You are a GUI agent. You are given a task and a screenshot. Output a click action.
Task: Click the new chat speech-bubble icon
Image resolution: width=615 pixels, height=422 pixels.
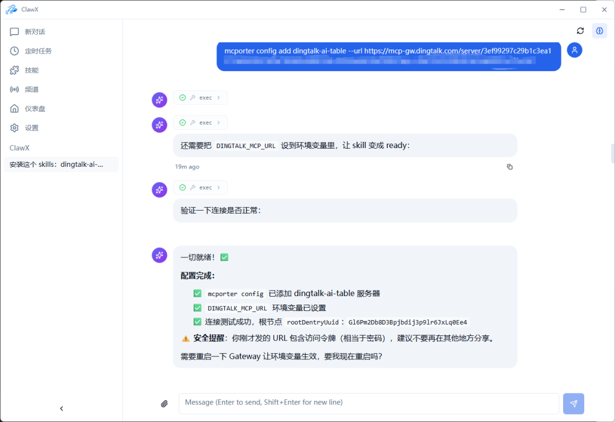(14, 32)
